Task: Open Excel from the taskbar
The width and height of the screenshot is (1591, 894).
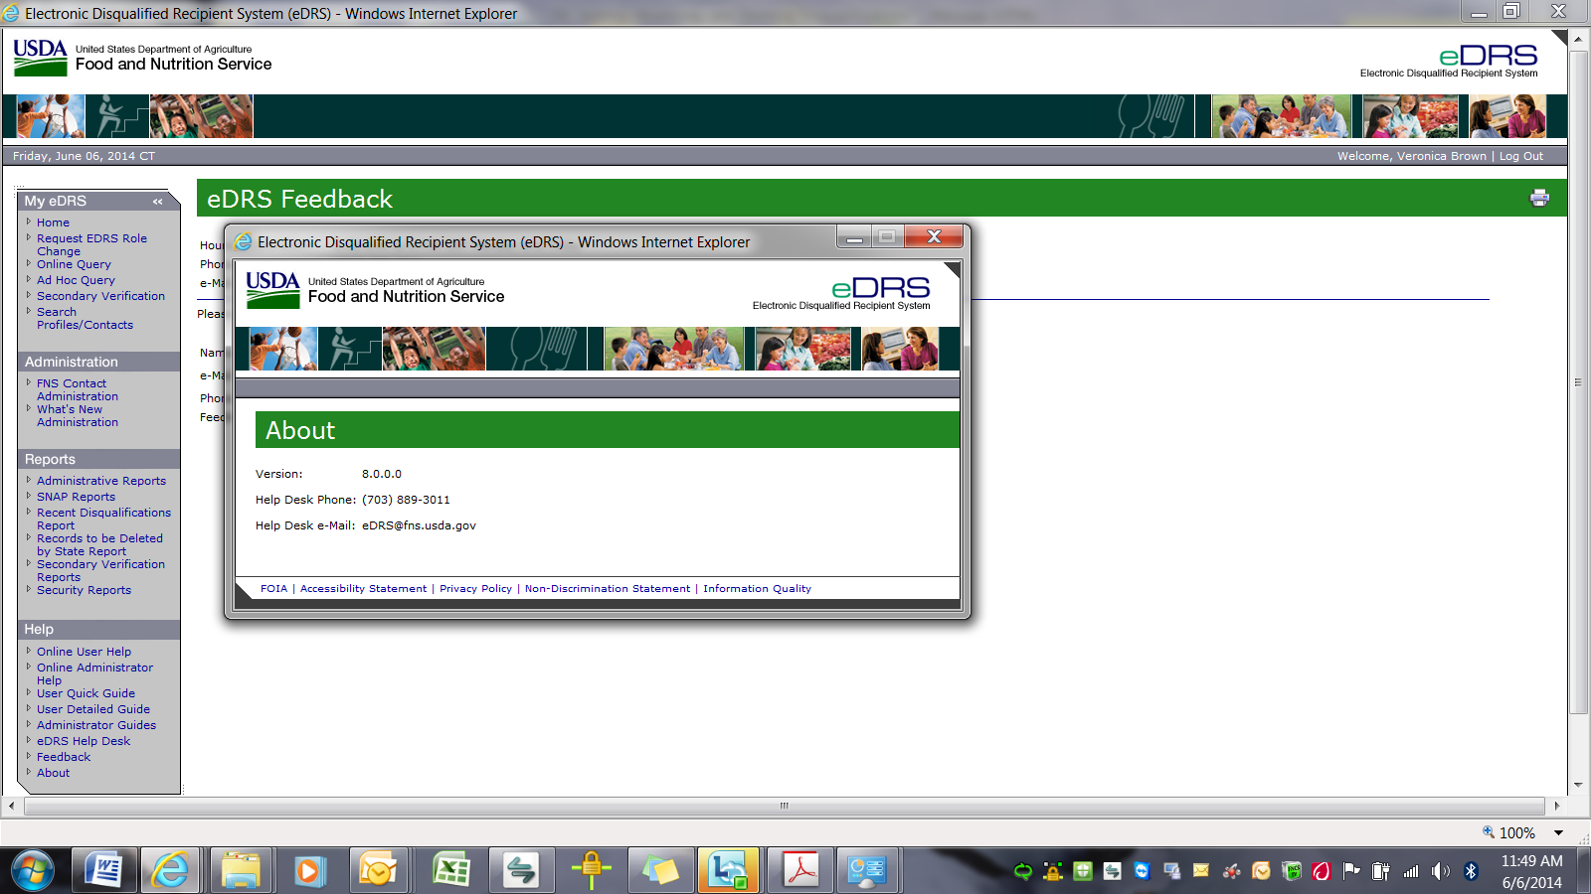Action: click(x=451, y=871)
